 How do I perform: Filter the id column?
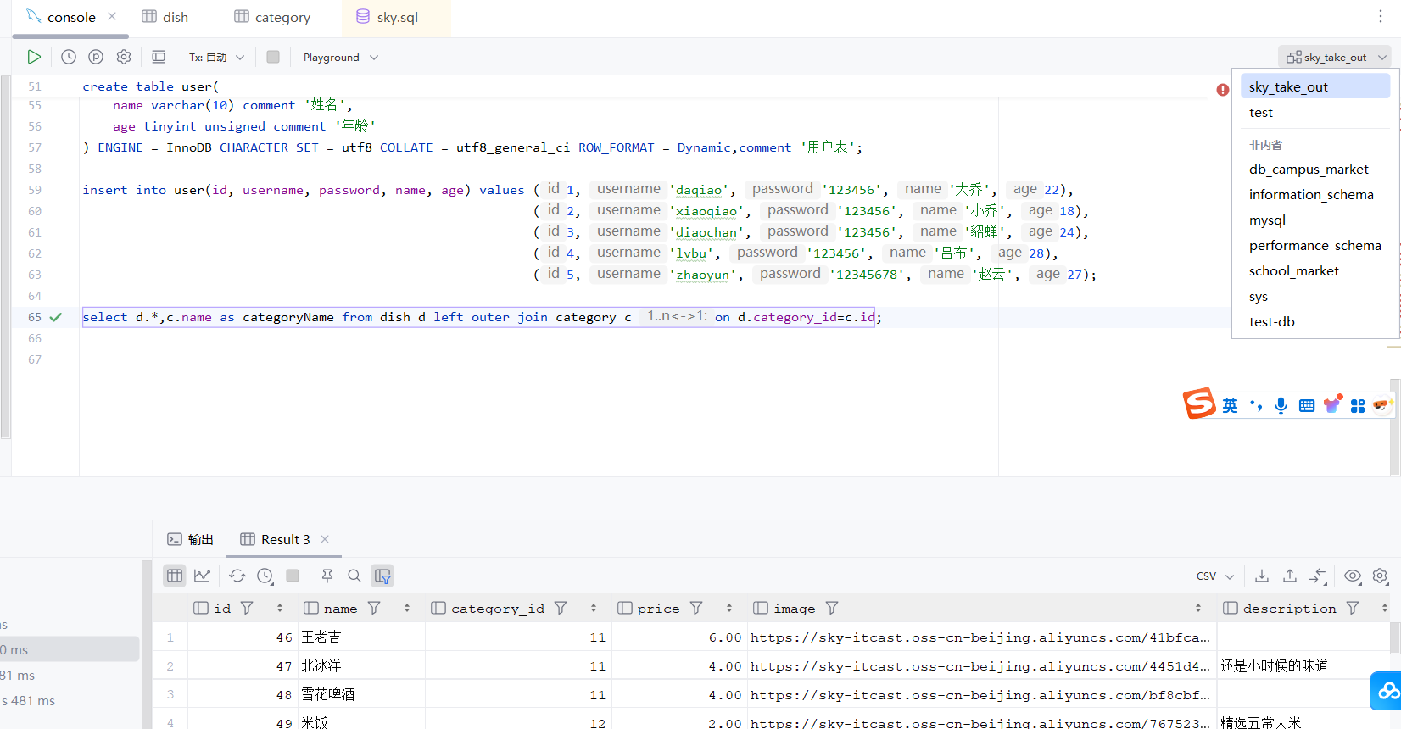(247, 608)
